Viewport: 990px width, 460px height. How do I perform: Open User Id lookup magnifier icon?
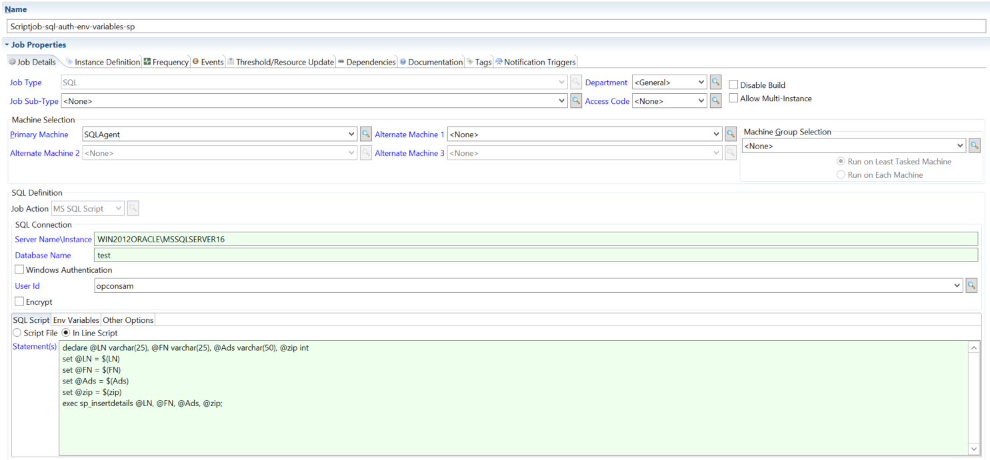coord(971,285)
